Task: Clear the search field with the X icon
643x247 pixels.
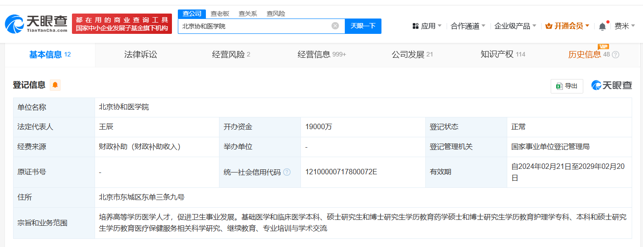Action: [x=335, y=26]
